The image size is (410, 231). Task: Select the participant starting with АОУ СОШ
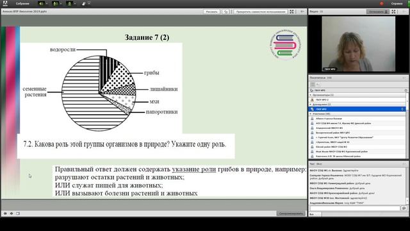pyautogui.click(x=357, y=123)
